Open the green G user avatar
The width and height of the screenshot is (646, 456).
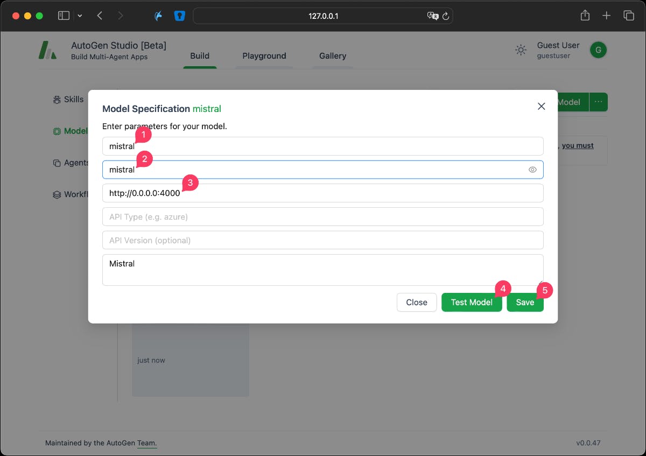coord(598,51)
